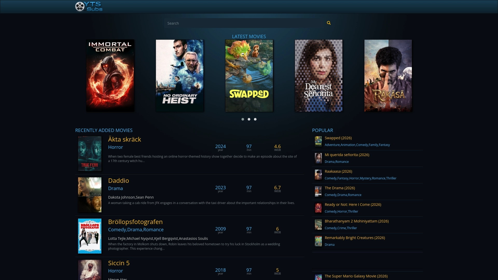Click the Bharathanyam 2 small thumbnail

(x=318, y=224)
